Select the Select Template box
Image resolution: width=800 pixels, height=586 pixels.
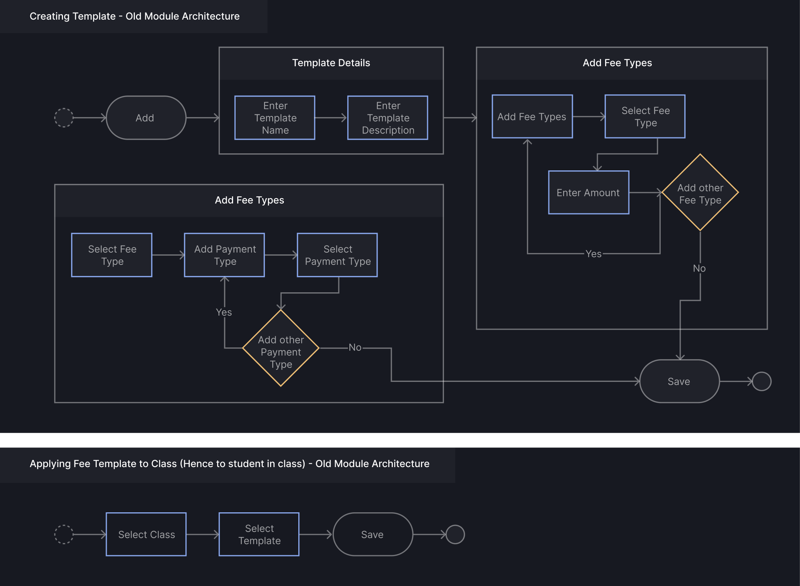pyautogui.click(x=259, y=535)
